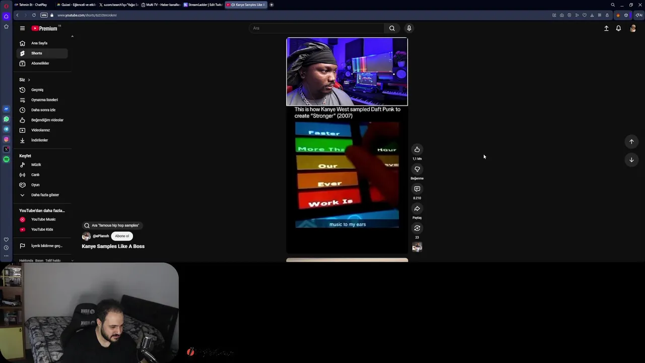Open İndirilenler downloads page

(42, 140)
